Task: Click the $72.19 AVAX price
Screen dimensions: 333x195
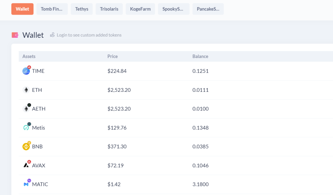Action: (x=115, y=165)
